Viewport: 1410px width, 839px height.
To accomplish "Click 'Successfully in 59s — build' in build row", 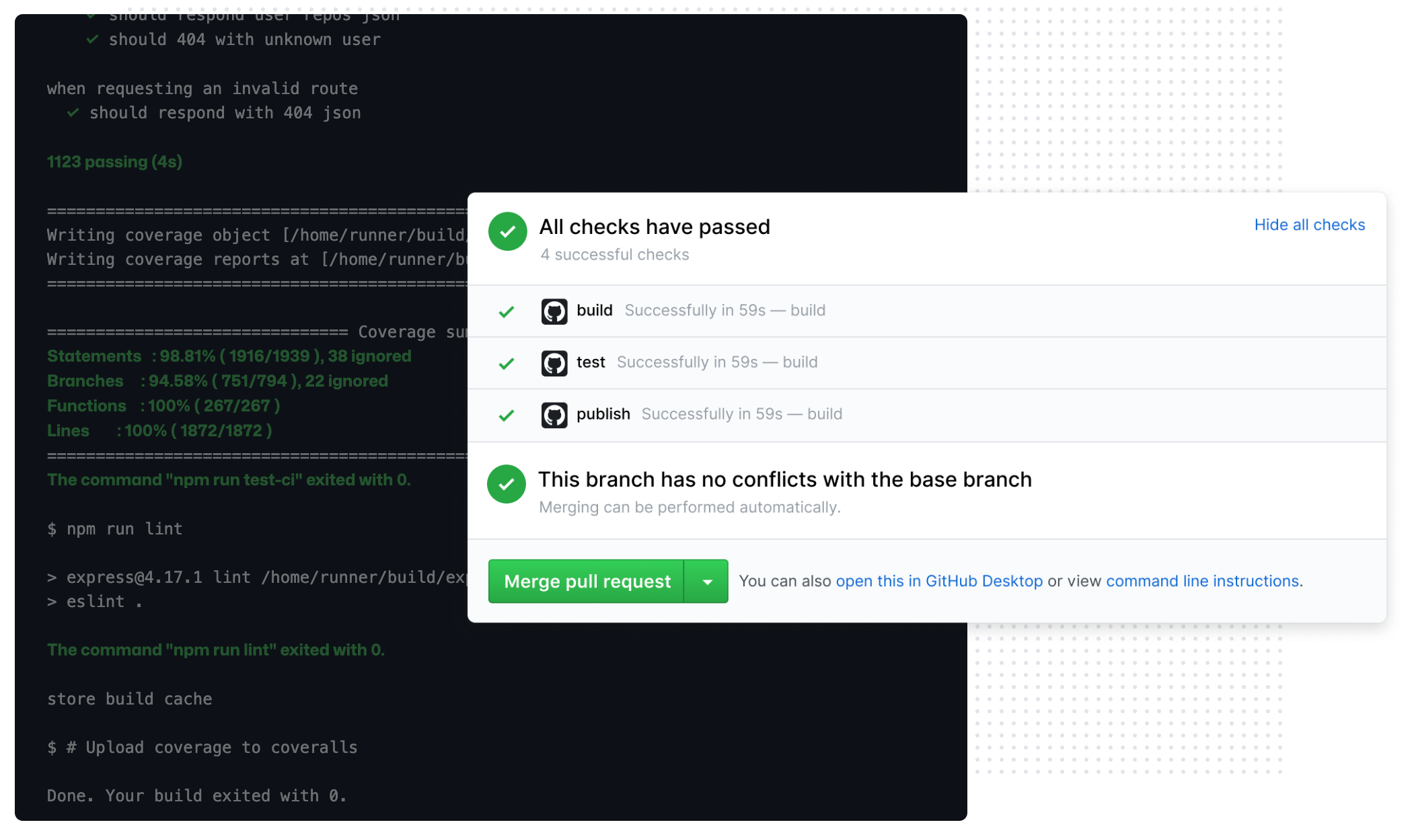I will (725, 311).
